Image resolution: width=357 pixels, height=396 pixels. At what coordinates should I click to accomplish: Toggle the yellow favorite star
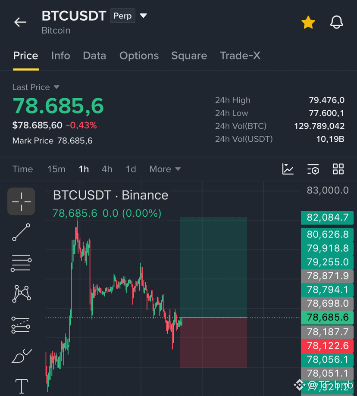point(308,22)
